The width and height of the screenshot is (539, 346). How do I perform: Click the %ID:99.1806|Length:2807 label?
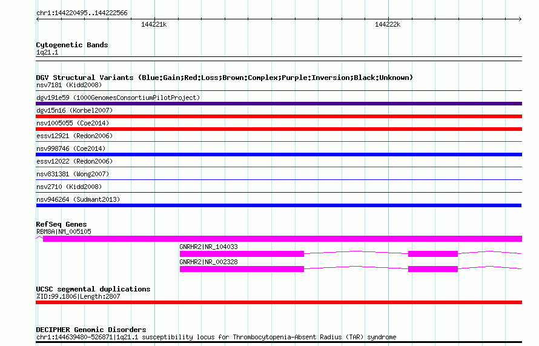click(x=78, y=296)
